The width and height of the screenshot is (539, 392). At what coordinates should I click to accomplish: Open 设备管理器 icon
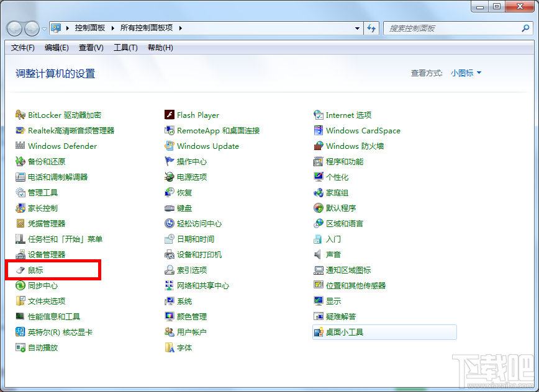coord(20,254)
